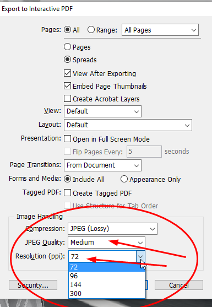The width and height of the screenshot is (212, 307).
Task: Open the Compression dropdown showing JPEG (Lossy)
Action: (x=112, y=229)
